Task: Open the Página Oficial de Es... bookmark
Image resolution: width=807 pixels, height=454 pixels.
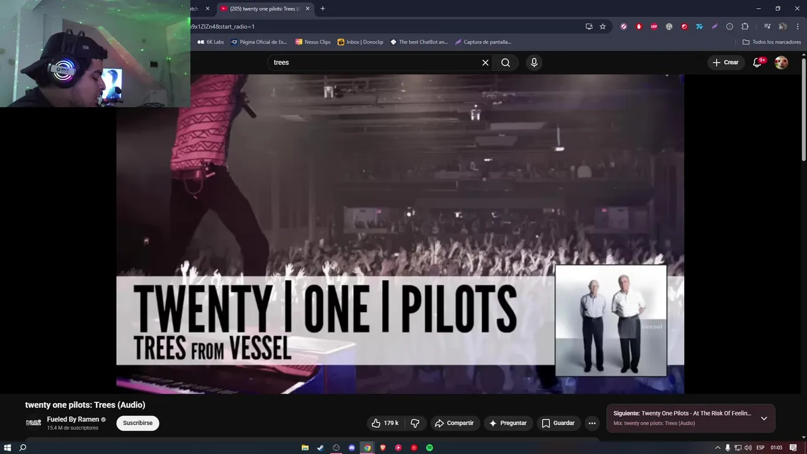Action: (x=258, y=42)
